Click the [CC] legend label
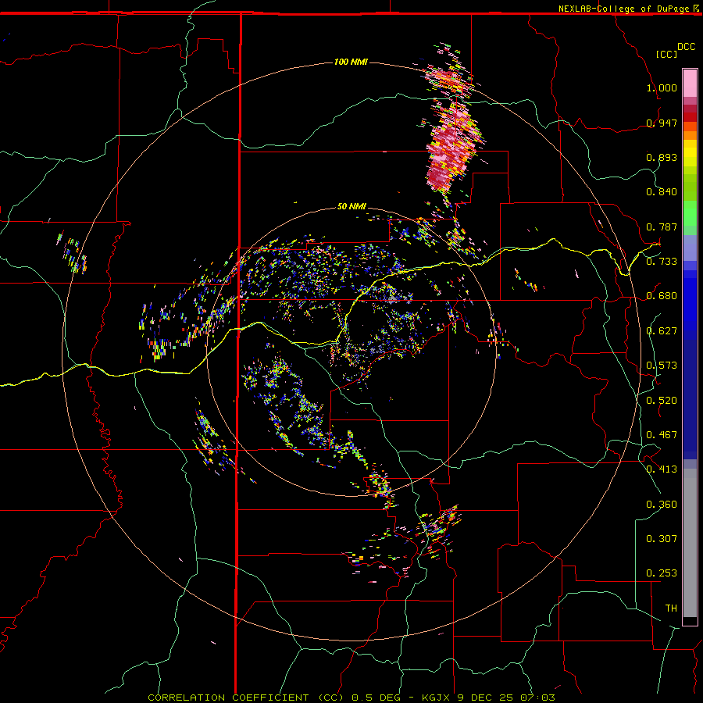The image size is (703, 703). tap(666, 54)
